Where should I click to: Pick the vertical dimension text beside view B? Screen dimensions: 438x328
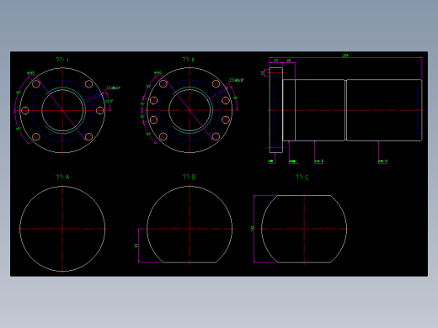(x=136, y=246)
